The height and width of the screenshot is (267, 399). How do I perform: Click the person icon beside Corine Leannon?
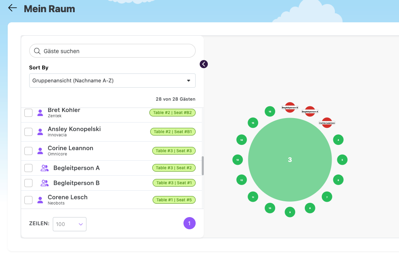coord(40,151)
